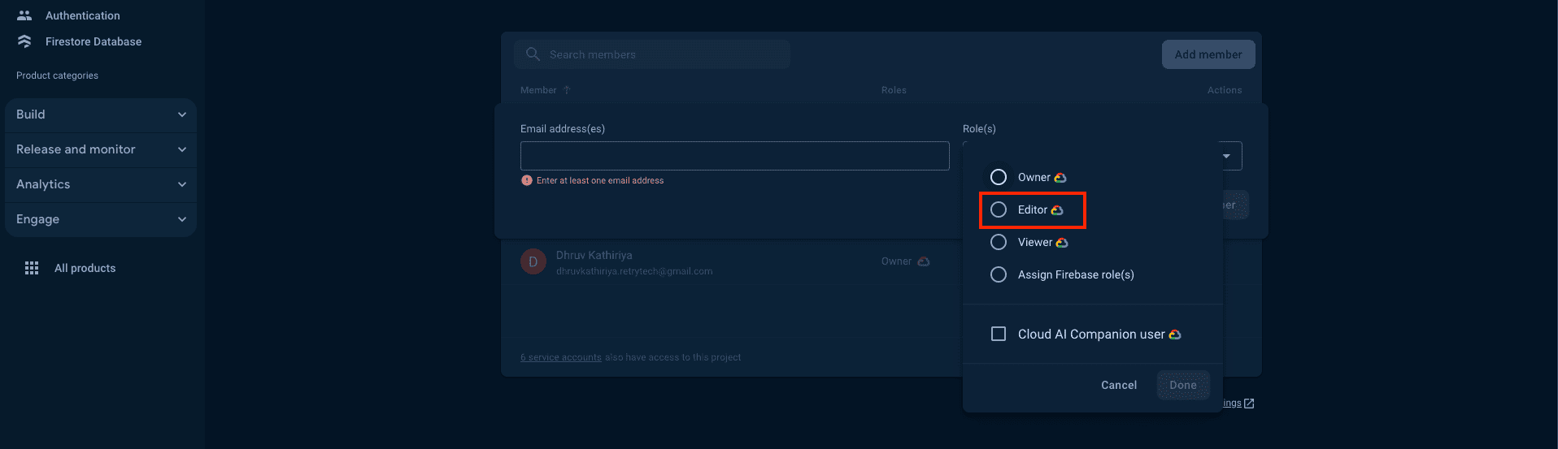Click the Engage chevron arrow
Viewport: 1558px width, 449px height.
click(182, 219)
